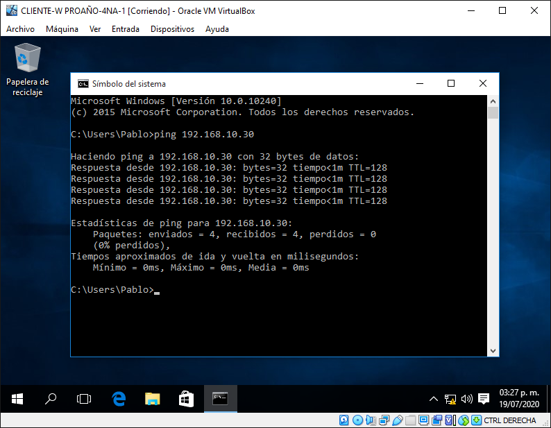Click the text 'ping 192.168.10.30' command line

coord(204,135)
